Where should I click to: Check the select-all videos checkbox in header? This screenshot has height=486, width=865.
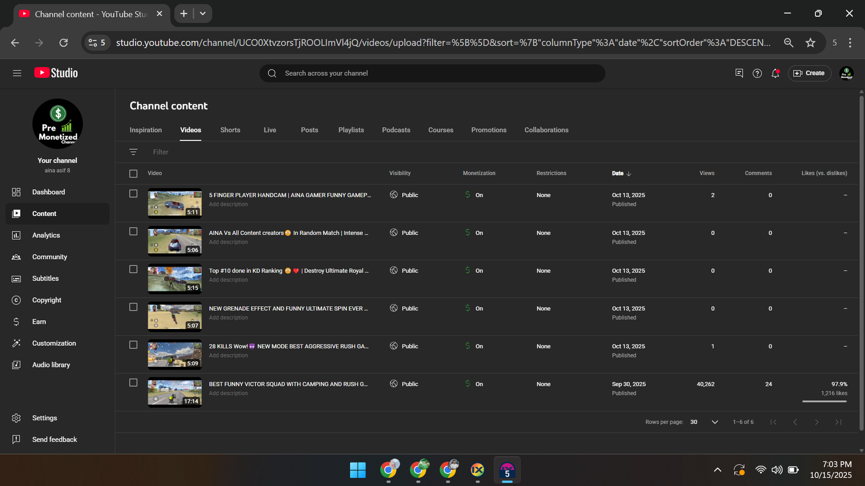tap(134, 173)
